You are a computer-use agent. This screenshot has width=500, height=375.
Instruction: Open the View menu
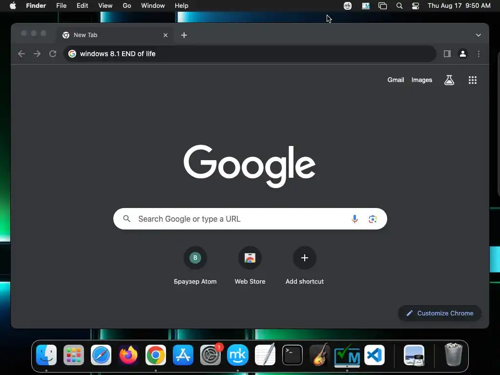point(105,5)
